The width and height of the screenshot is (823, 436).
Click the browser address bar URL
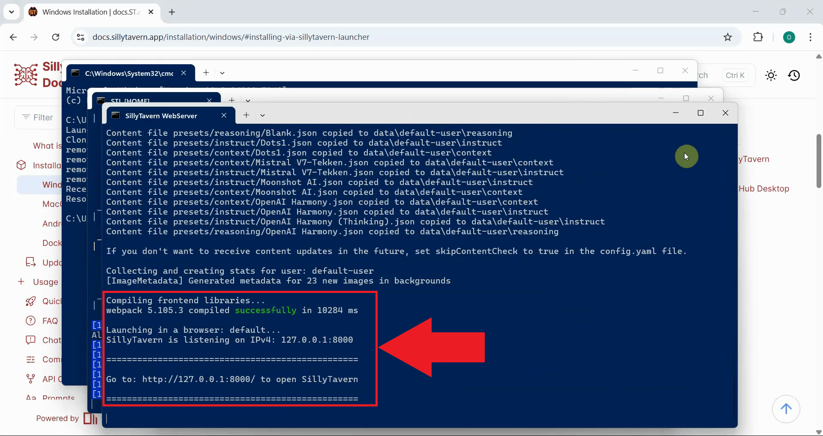point(231,37)
